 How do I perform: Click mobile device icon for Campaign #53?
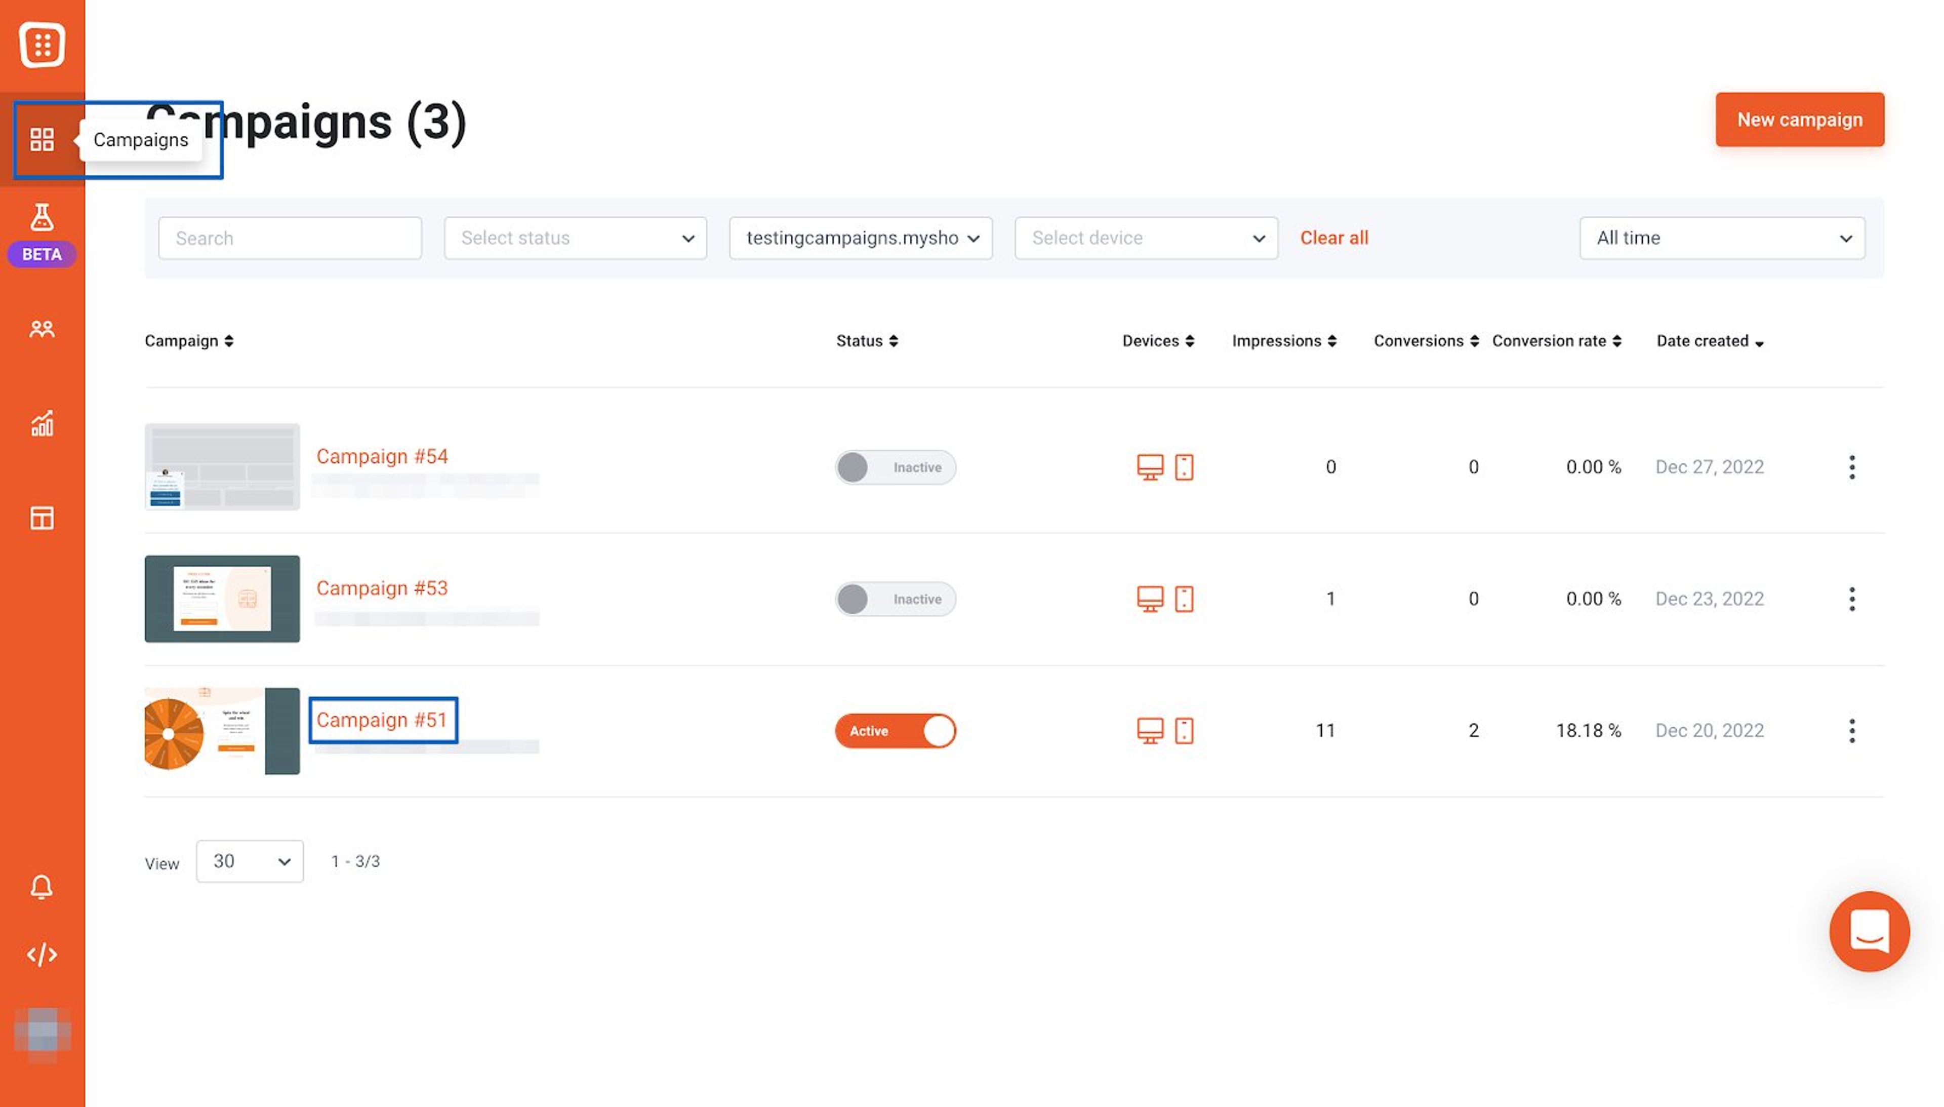pyautogui.click(x=1184, y=599)
